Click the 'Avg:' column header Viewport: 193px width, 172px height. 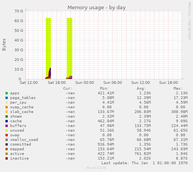[x=141, y=89]
